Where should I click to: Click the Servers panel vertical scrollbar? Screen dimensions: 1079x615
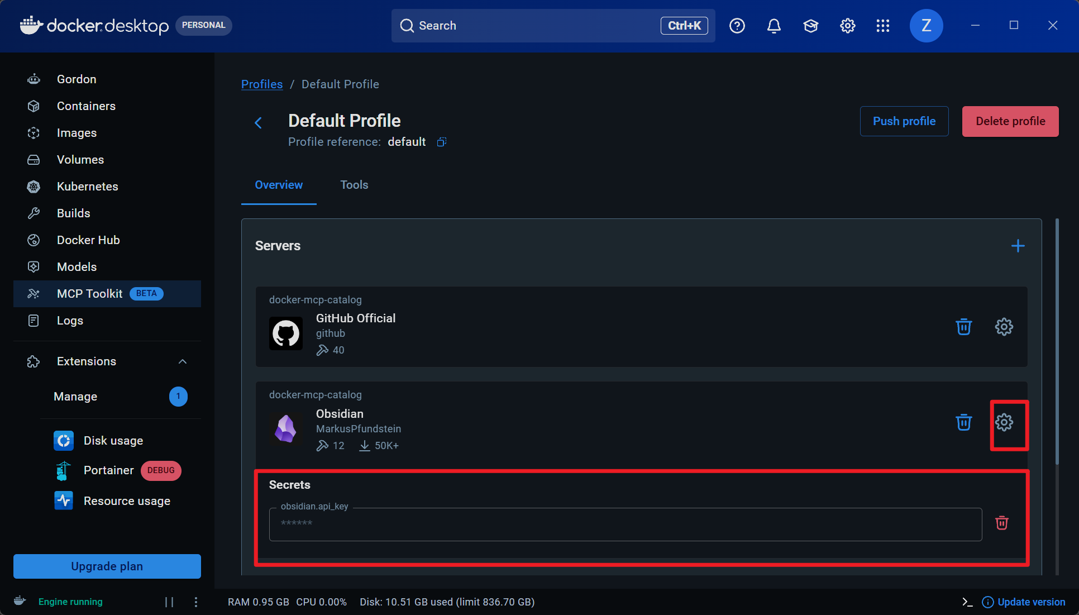click(1057, 341)
